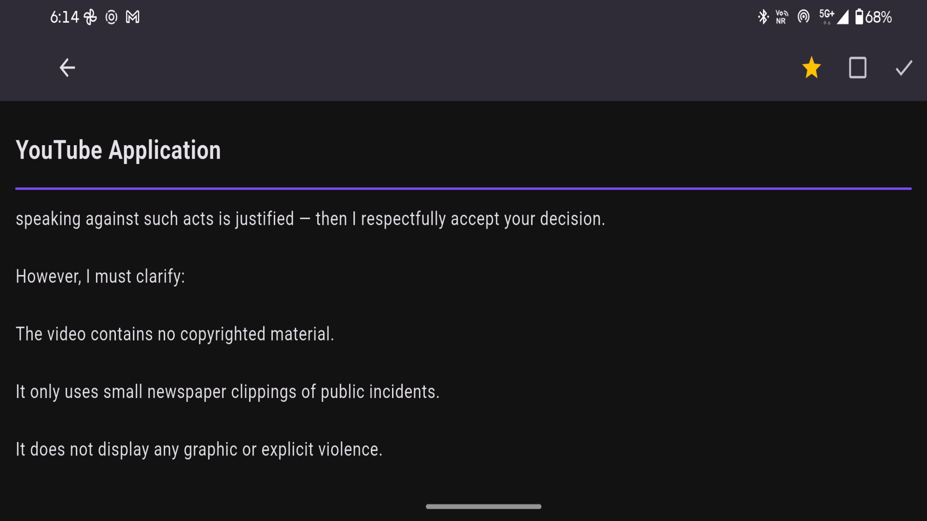Toggle the yellow favorite star
927x521 pixels.
coord(812,68)
